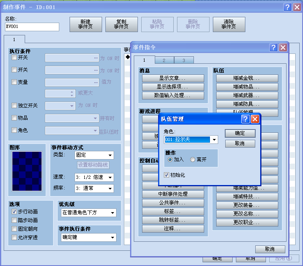The width and height of the screenshot is (303, 266).
Task: Click 增减金钱 command button
Action: (247, 79)
